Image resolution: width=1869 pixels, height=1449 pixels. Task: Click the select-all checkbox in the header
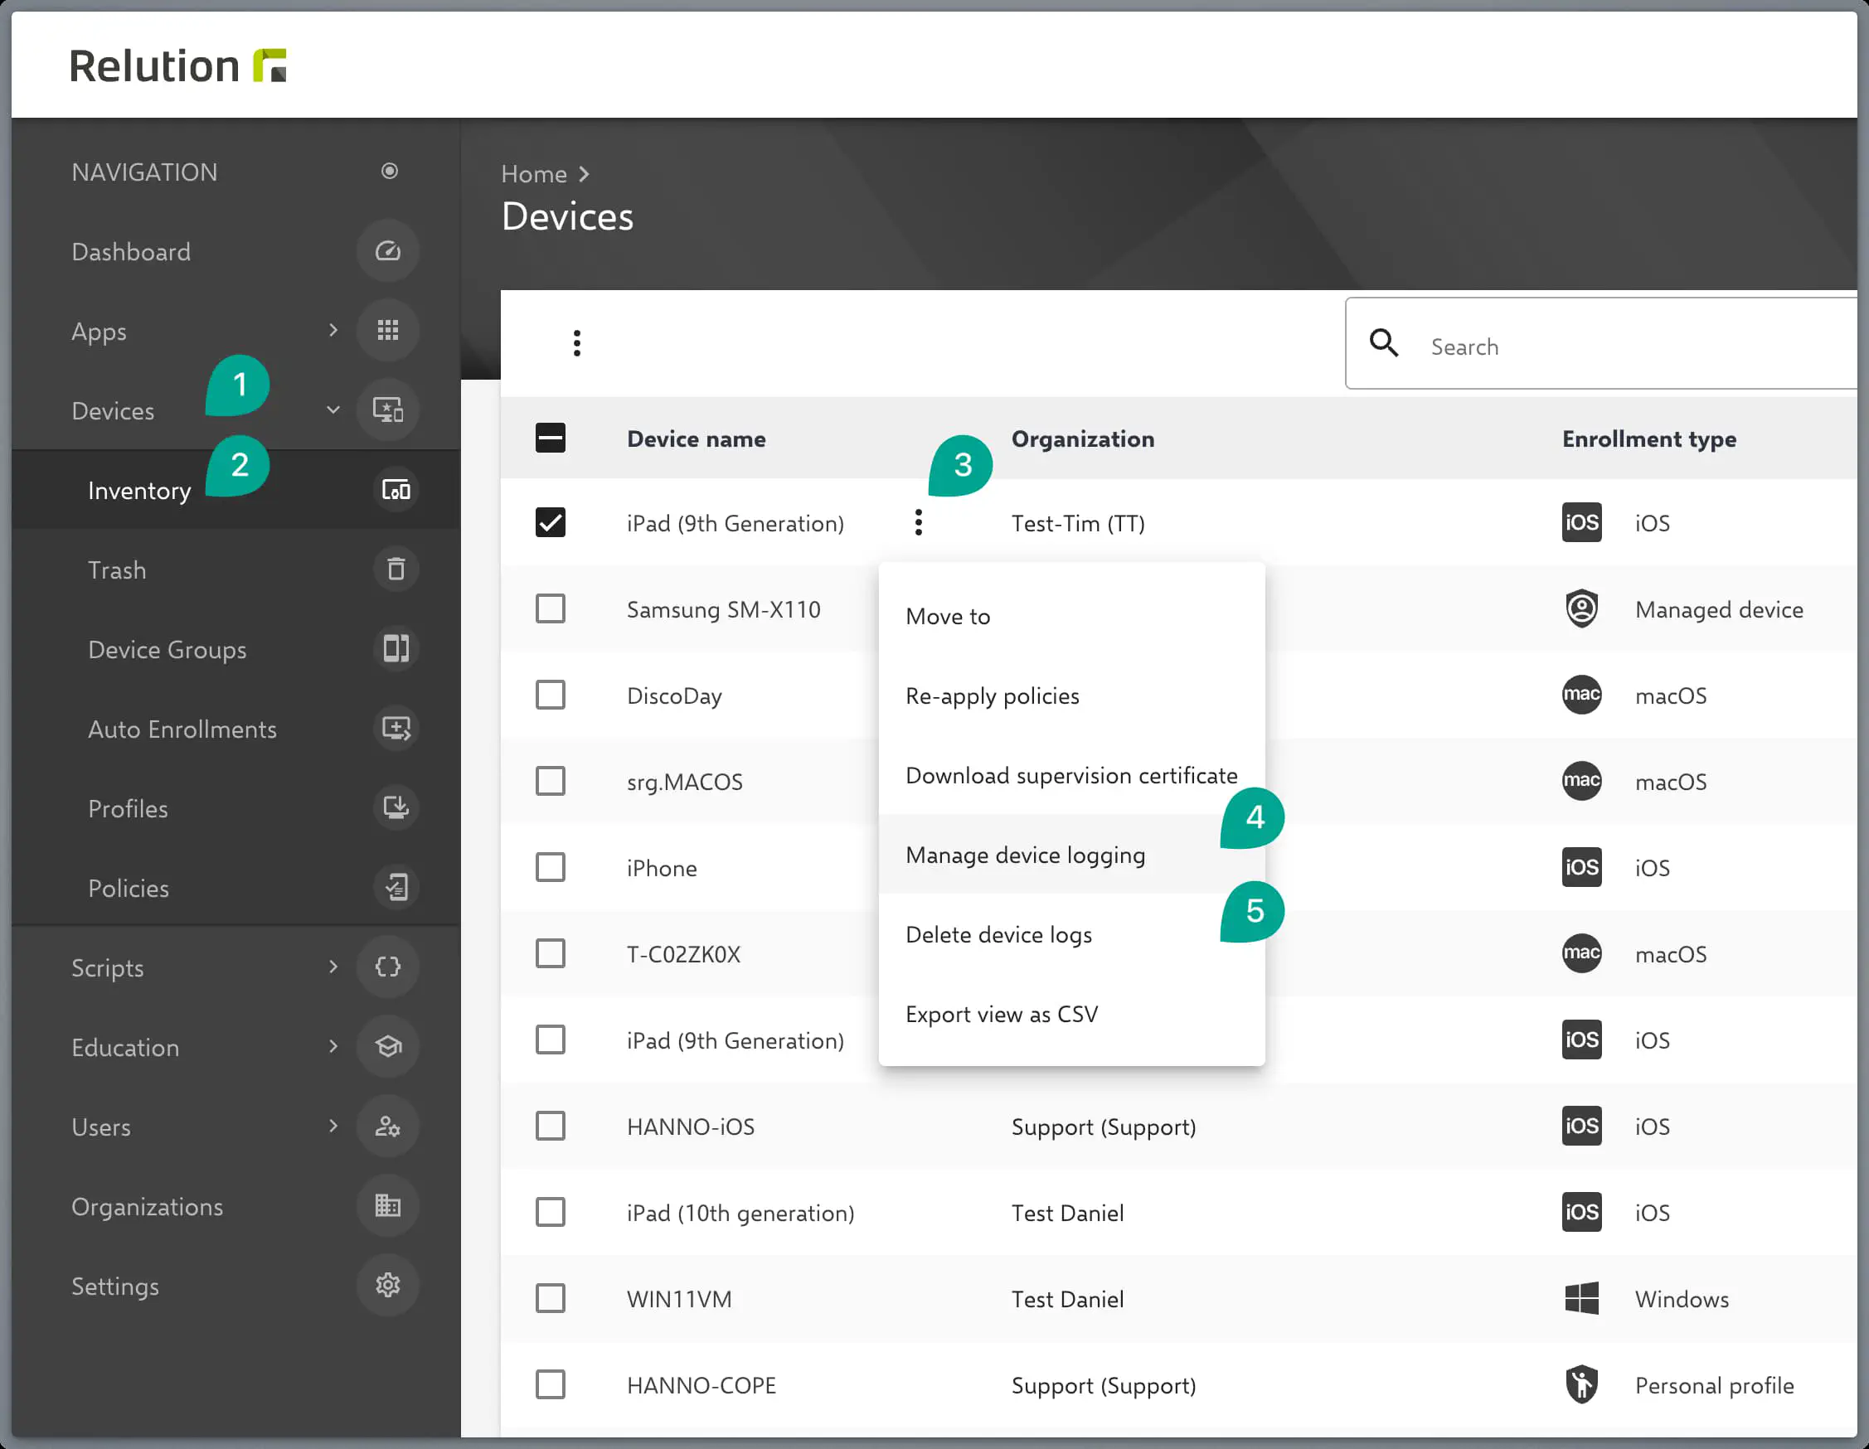point(551,437)
